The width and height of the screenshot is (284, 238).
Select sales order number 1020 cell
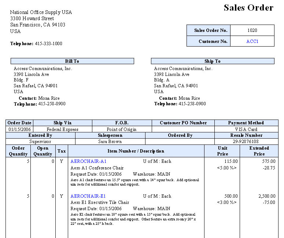pyautogui.click(x=252, y=30)
